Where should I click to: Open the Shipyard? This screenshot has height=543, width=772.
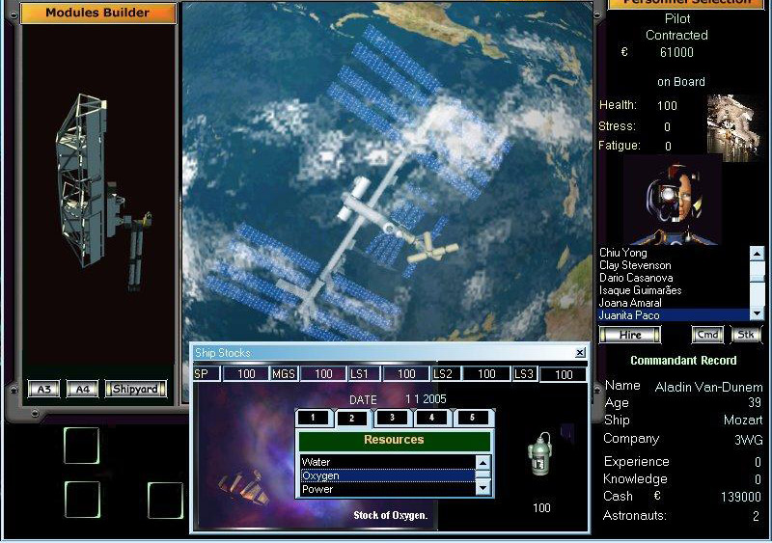(x=135, y=390)
